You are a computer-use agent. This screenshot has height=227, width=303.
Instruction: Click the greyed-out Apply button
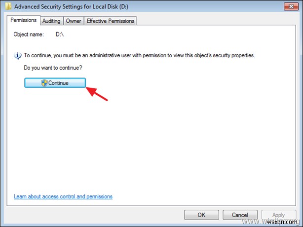coord(278,215)
